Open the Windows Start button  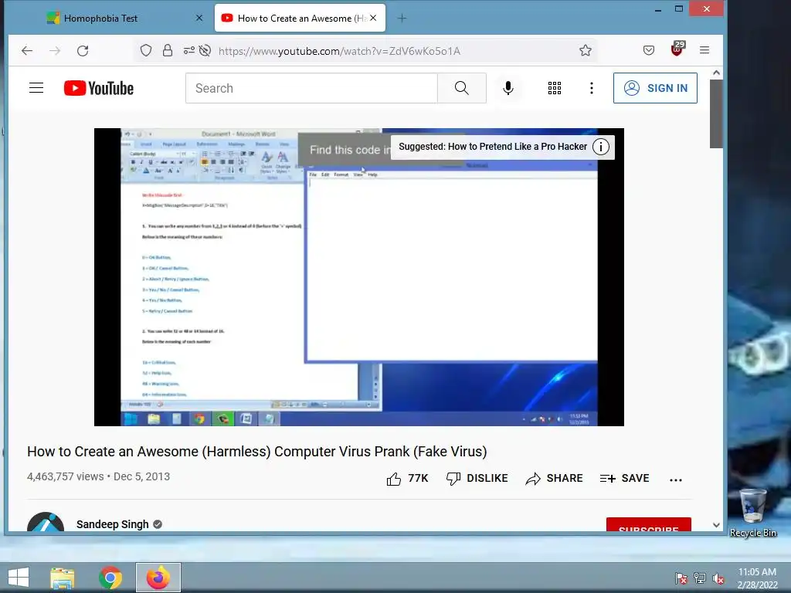tap(19, 578)
